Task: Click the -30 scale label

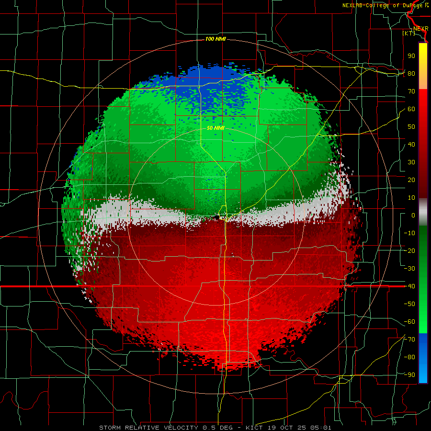Action: tap(409, 269)
